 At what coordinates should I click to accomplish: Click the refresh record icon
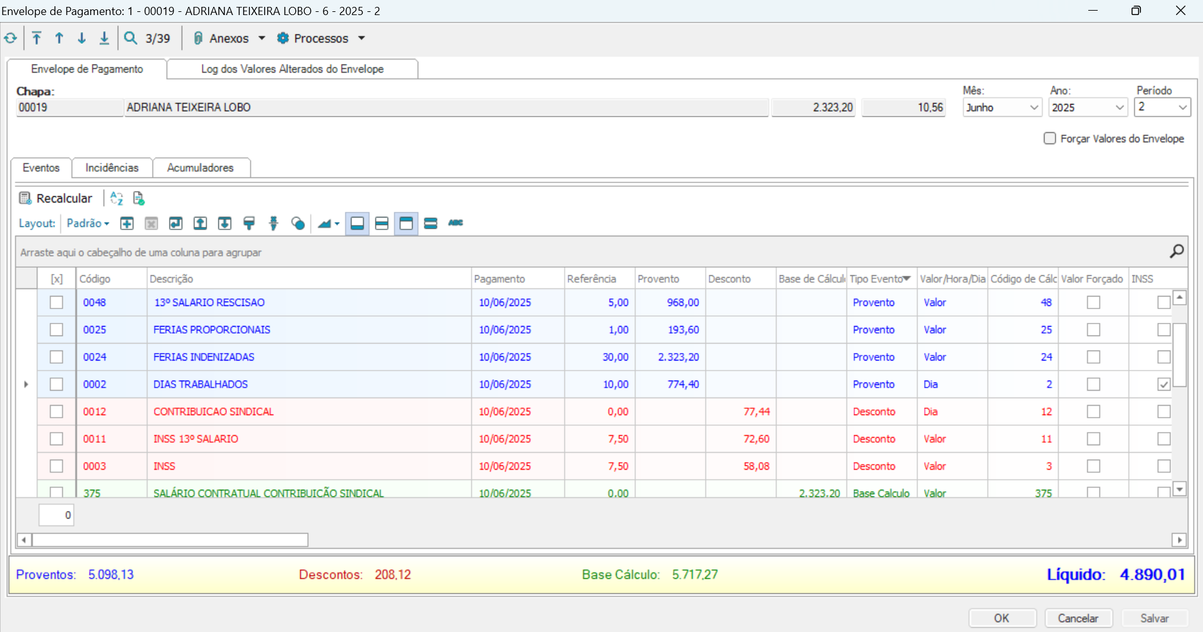(x=11, y=38)
